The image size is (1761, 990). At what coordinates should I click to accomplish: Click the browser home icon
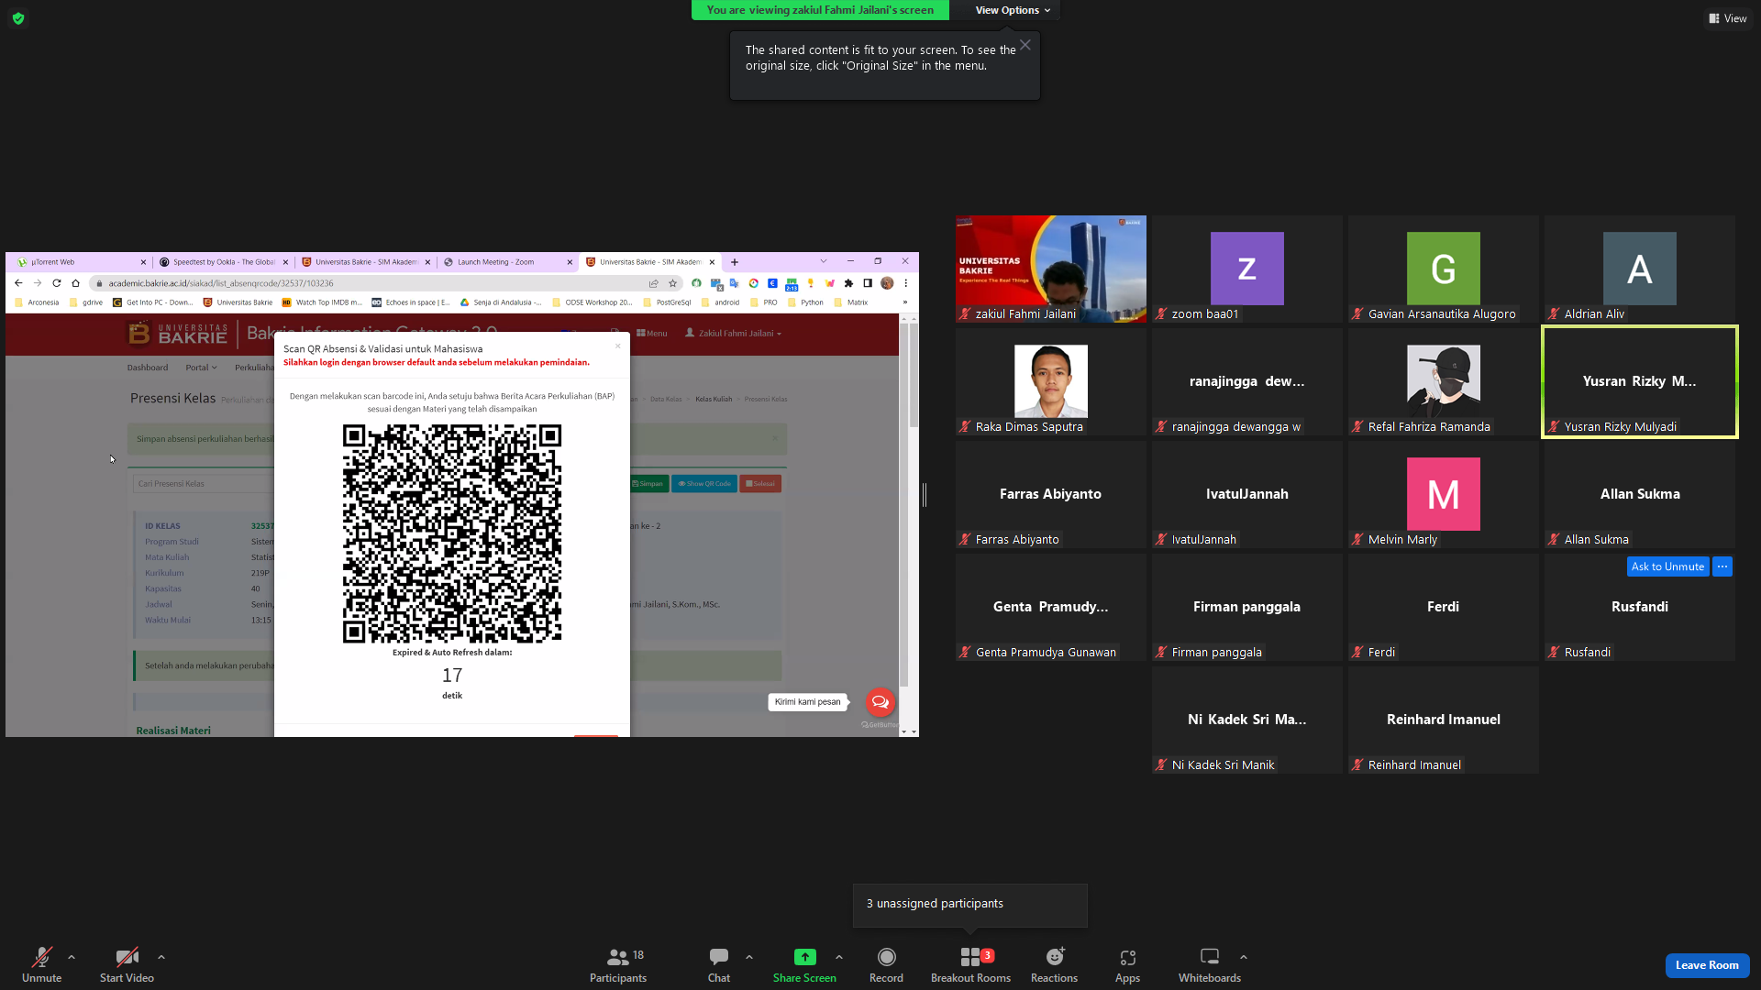[x=76, y=283]
